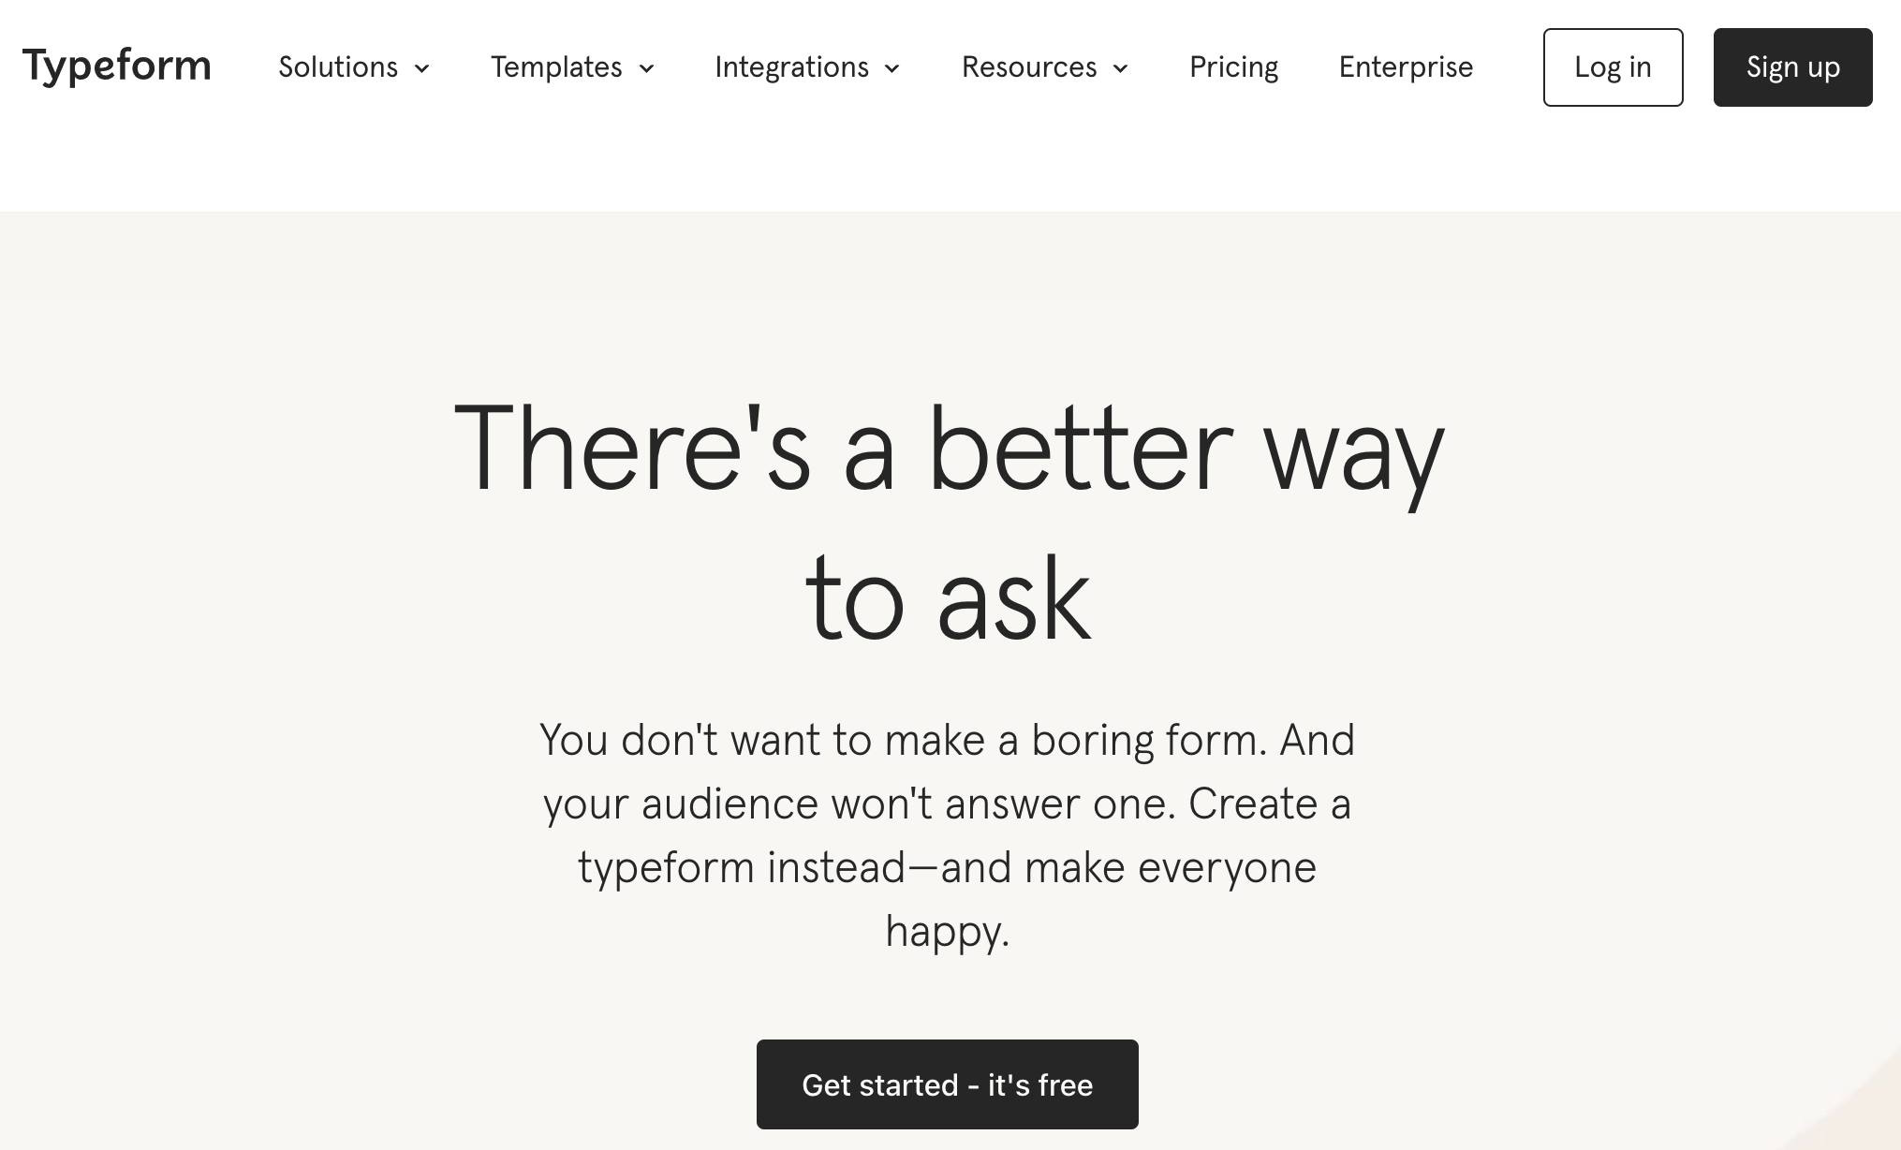The width and height of the screenshot is (1901, 1150).
Task: Go to the Pricing page
Action: click(x=1233, y=67)
